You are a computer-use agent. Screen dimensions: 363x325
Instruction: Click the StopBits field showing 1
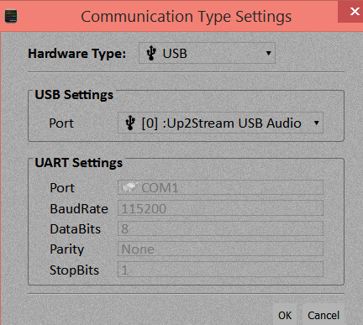(220, 270)
